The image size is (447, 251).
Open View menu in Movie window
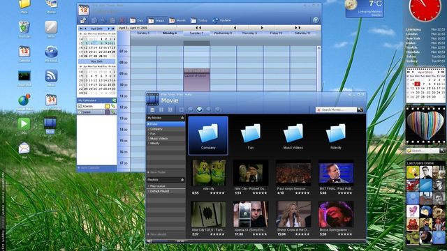[x=172, y=95]
